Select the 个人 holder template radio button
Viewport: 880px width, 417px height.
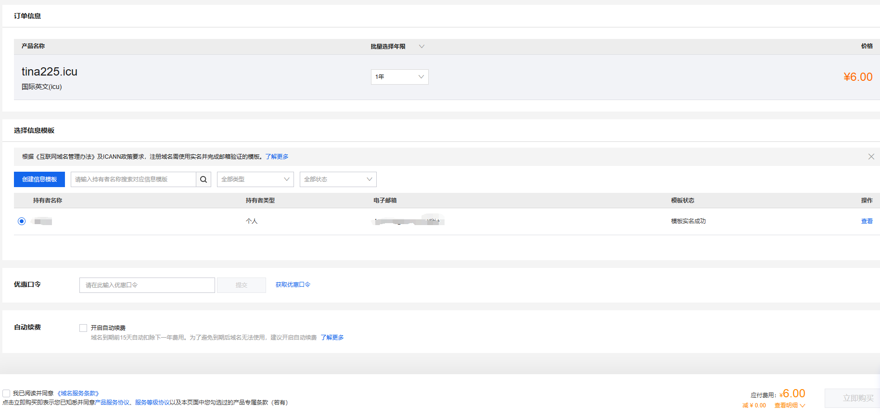(x=22, y=221)
